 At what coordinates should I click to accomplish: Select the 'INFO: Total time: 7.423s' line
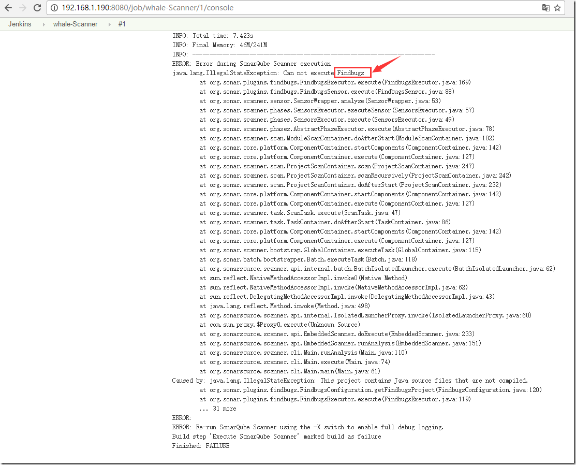click(x=213, y=36)
